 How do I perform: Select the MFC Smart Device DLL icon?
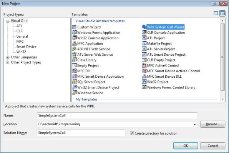click(x=144, y=76)
